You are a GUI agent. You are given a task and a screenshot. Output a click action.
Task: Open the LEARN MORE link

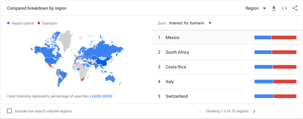(x=101, y=96)
